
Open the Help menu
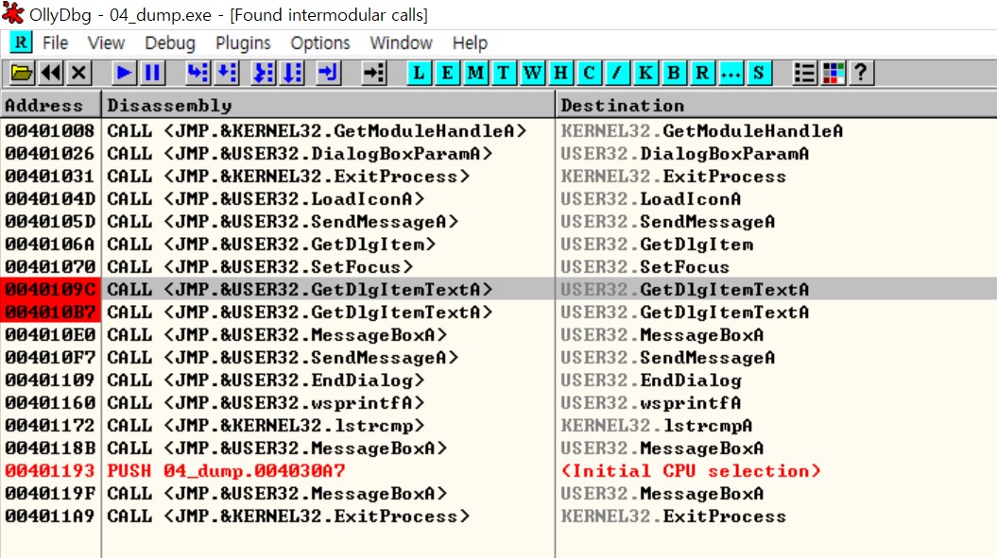470,42
